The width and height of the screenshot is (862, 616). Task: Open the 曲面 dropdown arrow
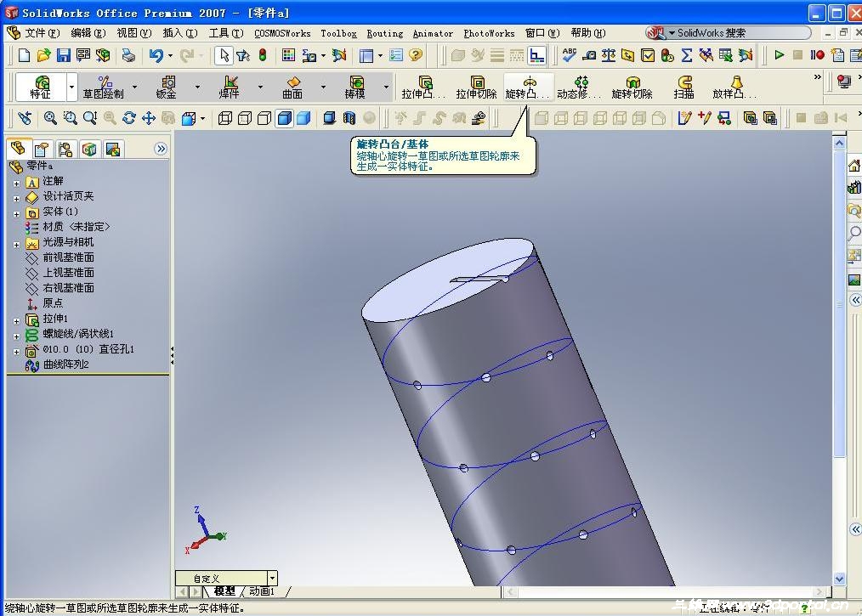323,87
